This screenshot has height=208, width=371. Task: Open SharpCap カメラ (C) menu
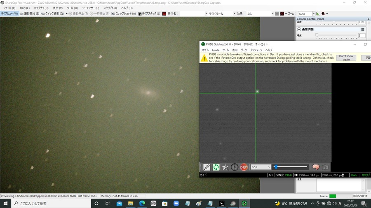25,8
